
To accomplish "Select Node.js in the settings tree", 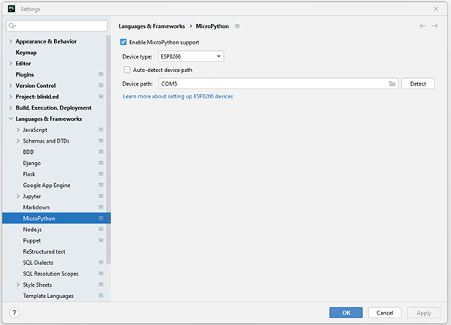I will click(32, 230).
